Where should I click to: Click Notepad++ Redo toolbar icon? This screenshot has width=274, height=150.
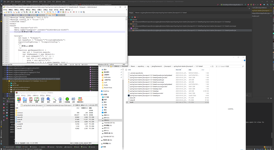coord(32,12)
